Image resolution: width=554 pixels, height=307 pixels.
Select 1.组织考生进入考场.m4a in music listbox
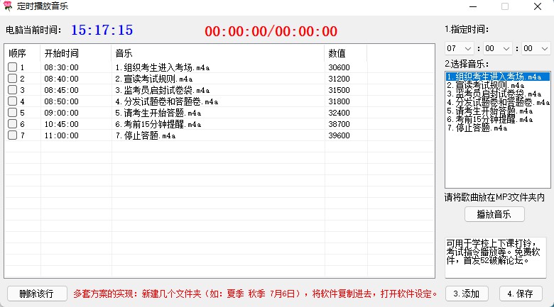[x=497, y=77]
